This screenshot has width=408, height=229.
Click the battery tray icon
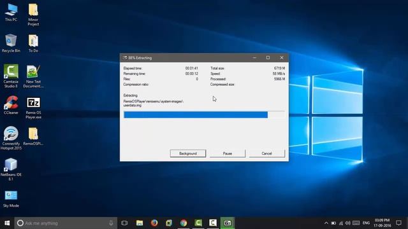tap(333, 223)
